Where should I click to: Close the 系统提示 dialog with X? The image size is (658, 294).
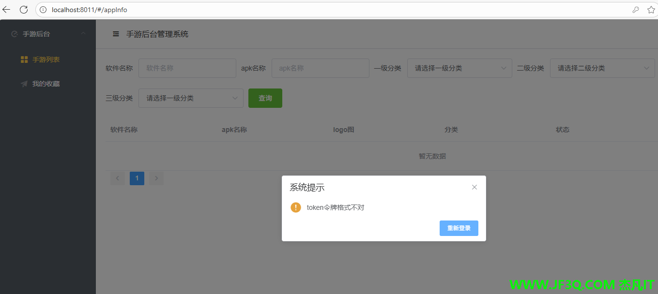pyautogui.click(x=474, y=187)
